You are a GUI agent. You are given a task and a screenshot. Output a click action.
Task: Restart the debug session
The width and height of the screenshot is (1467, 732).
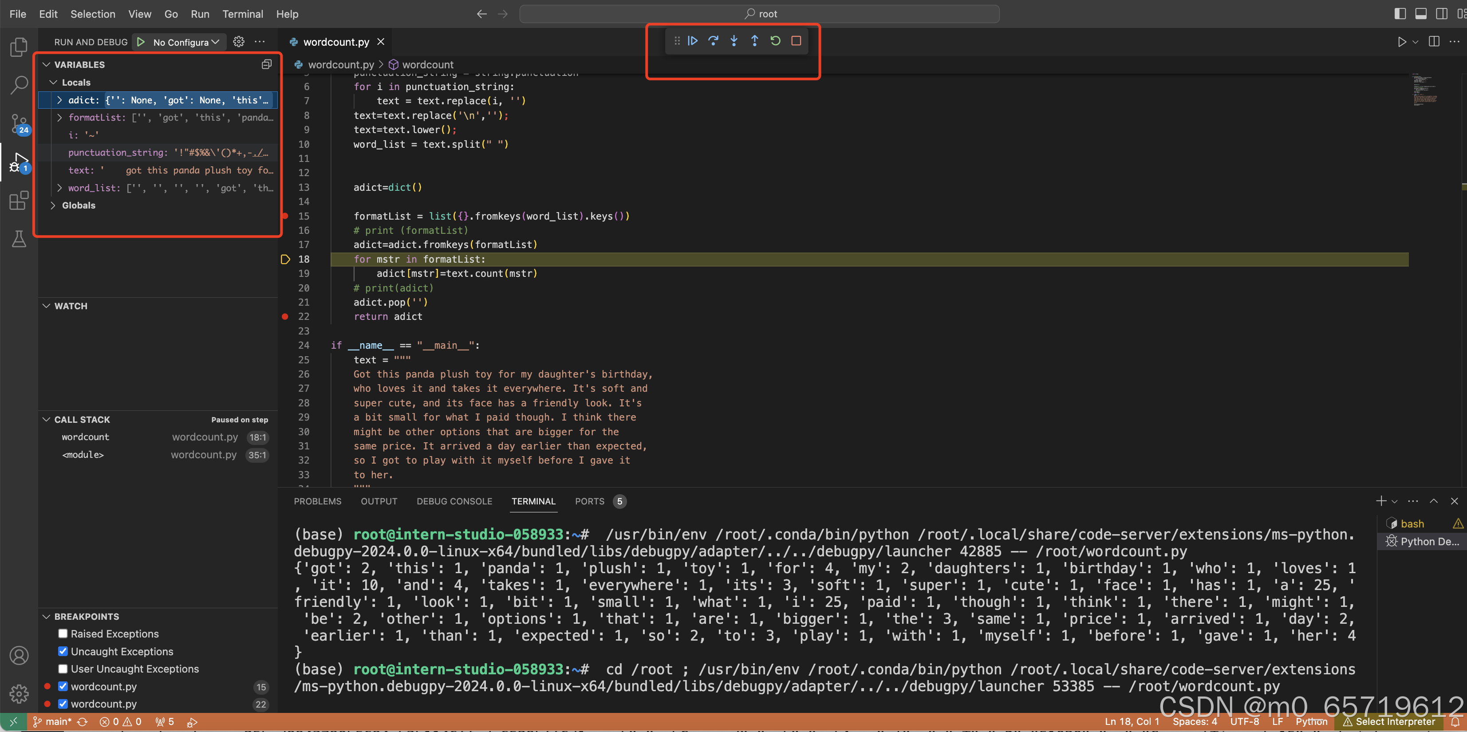click(x=775, y=40)
